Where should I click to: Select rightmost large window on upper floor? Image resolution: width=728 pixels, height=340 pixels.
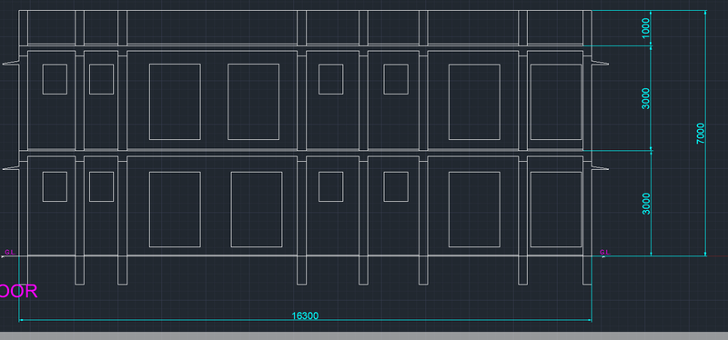click(x=556, y=102)
